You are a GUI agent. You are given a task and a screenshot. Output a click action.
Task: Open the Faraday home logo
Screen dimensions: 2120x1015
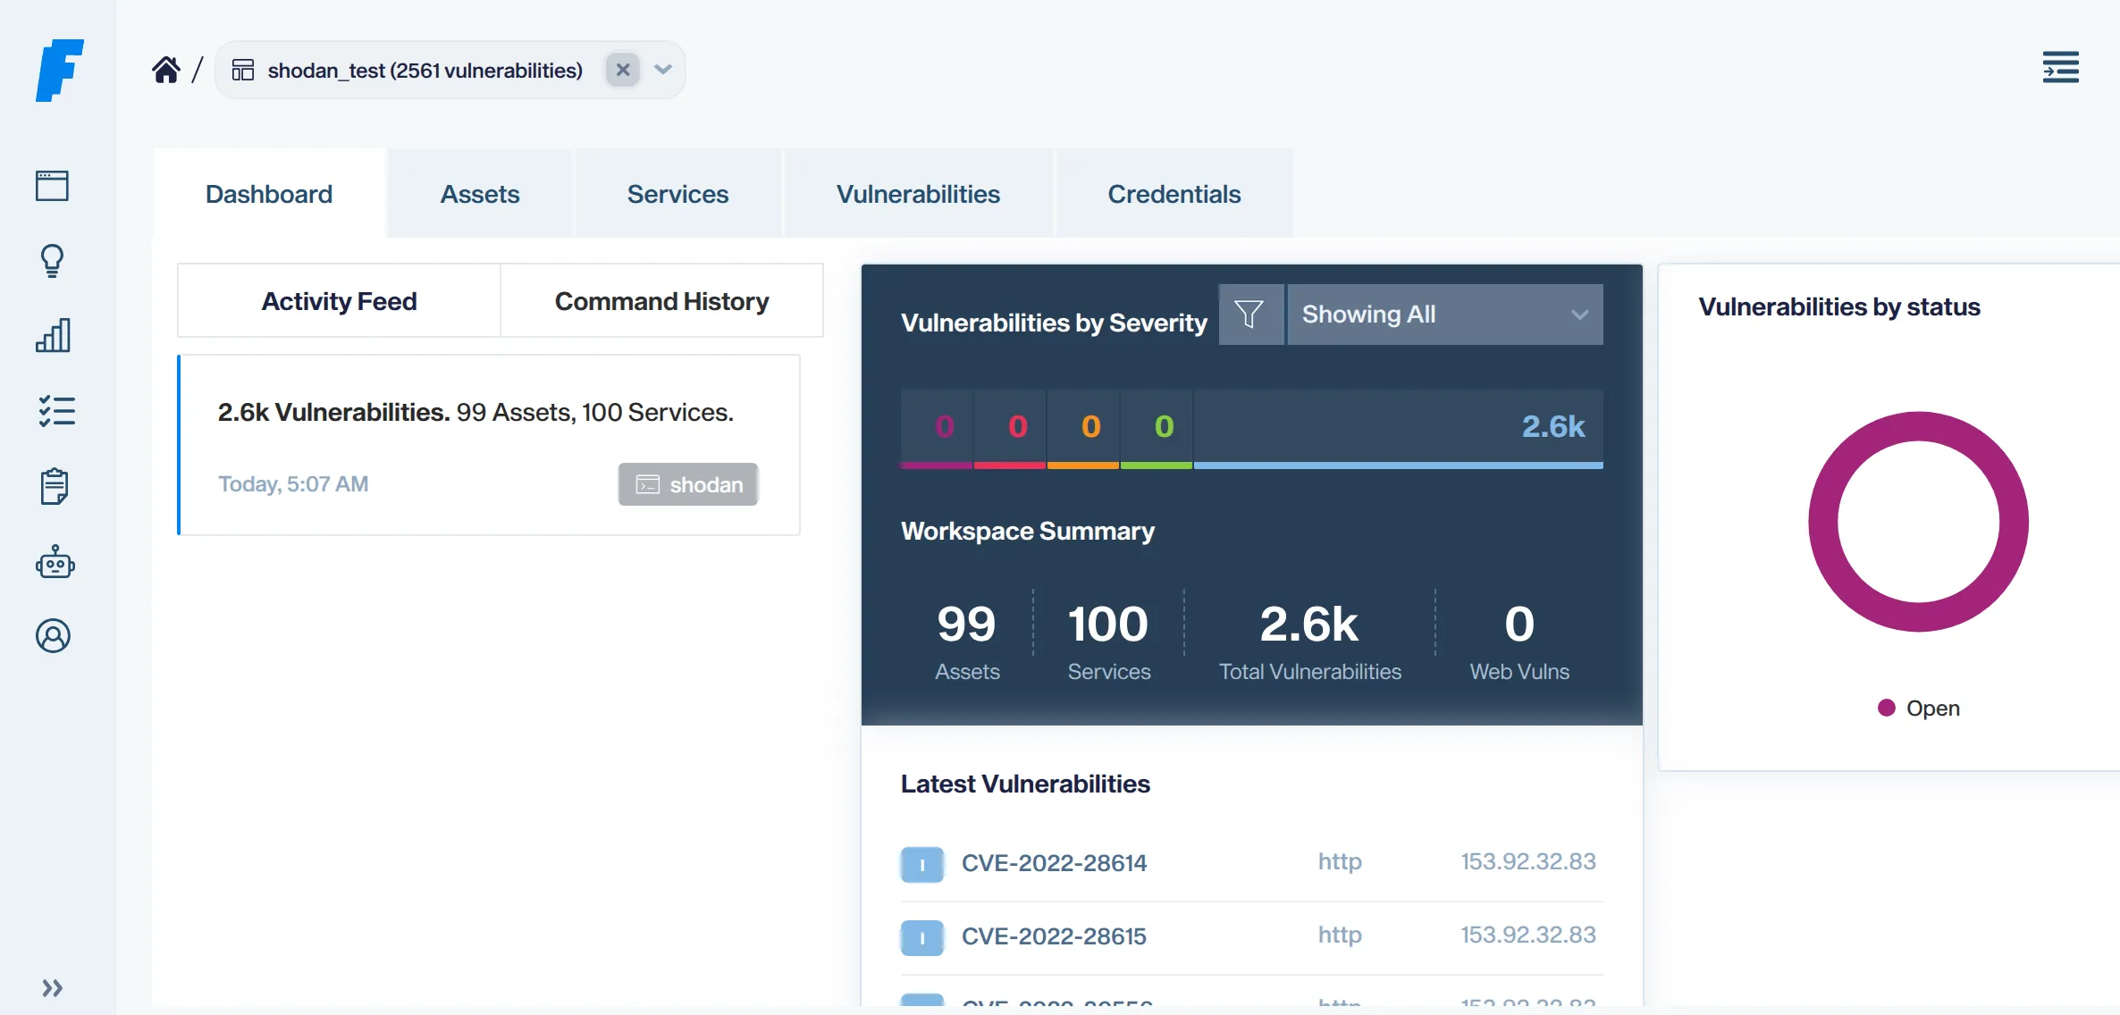point(58,71)
